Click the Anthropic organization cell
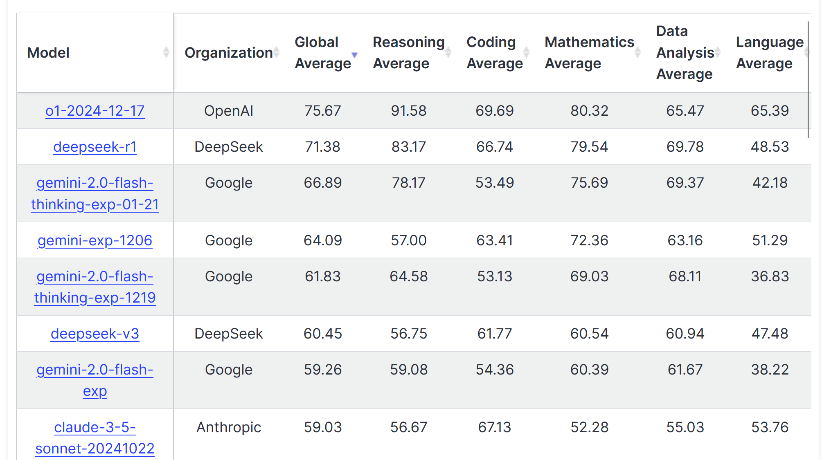This screenshot has height=460, width=831. [x=229, y=427]
